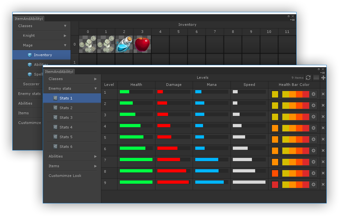Select blue potion in inventory slot 2

[x=124, y=44]
